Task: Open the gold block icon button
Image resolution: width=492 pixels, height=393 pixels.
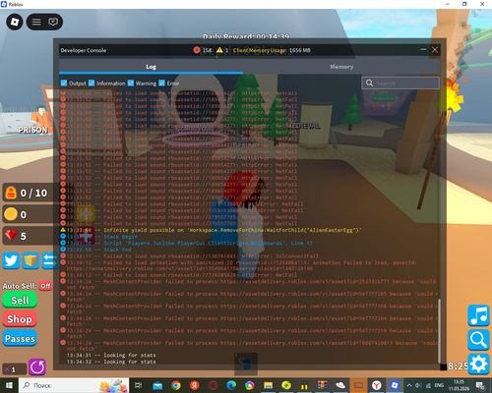Action: point(31,260)
